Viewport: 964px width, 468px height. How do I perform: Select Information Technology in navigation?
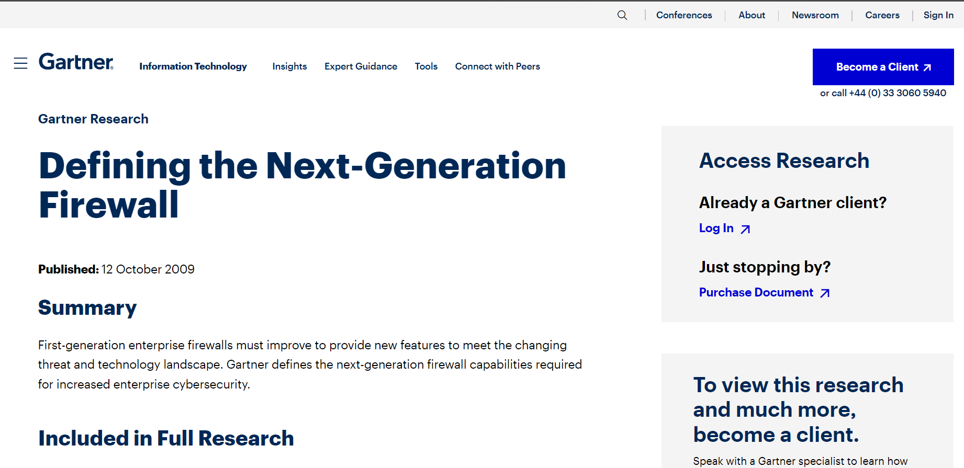(x=193, y=66)
